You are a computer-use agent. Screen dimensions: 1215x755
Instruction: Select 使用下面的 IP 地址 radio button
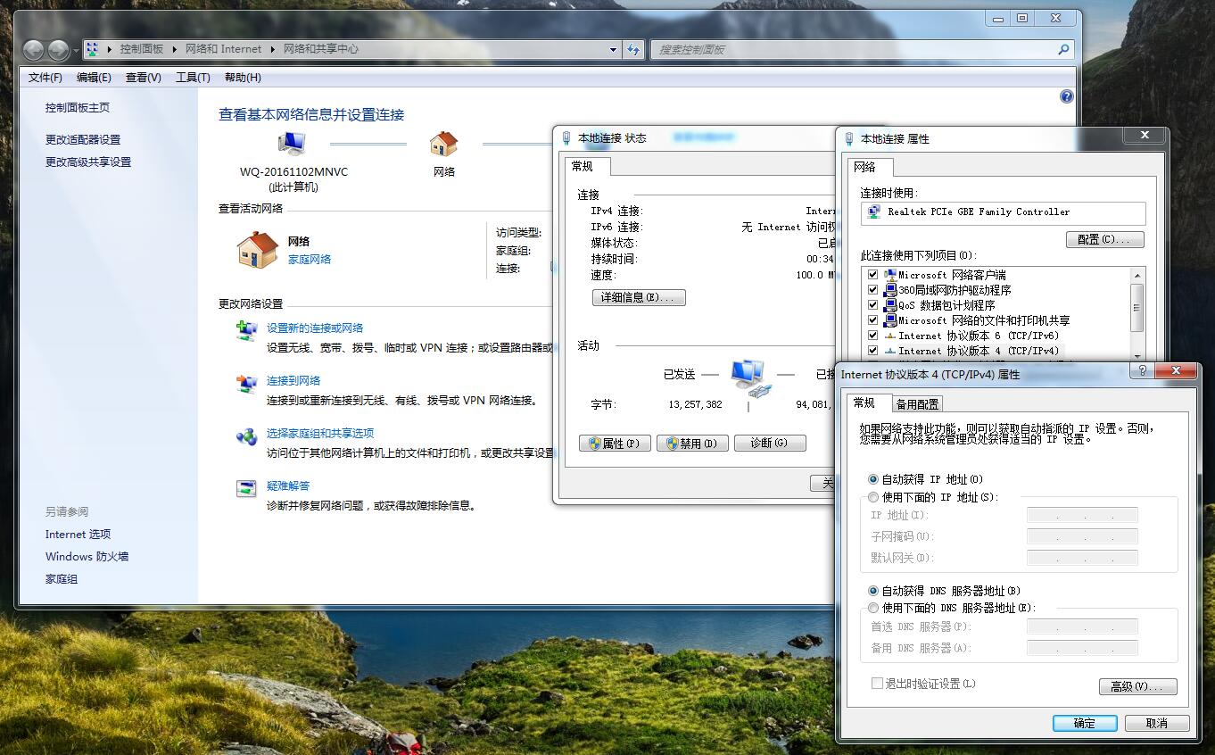point(873,497)
